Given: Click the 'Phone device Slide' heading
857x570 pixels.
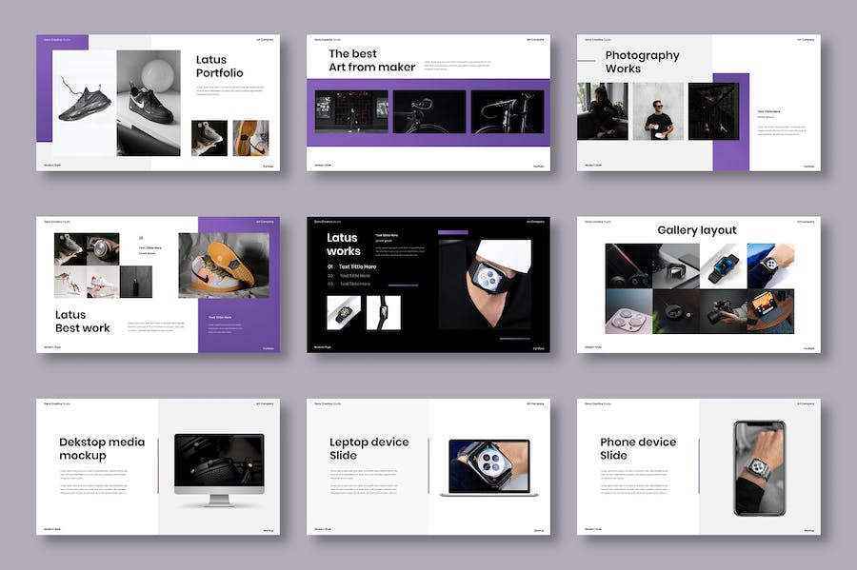Looking at the screenshot, I should [x=638, y=448].
